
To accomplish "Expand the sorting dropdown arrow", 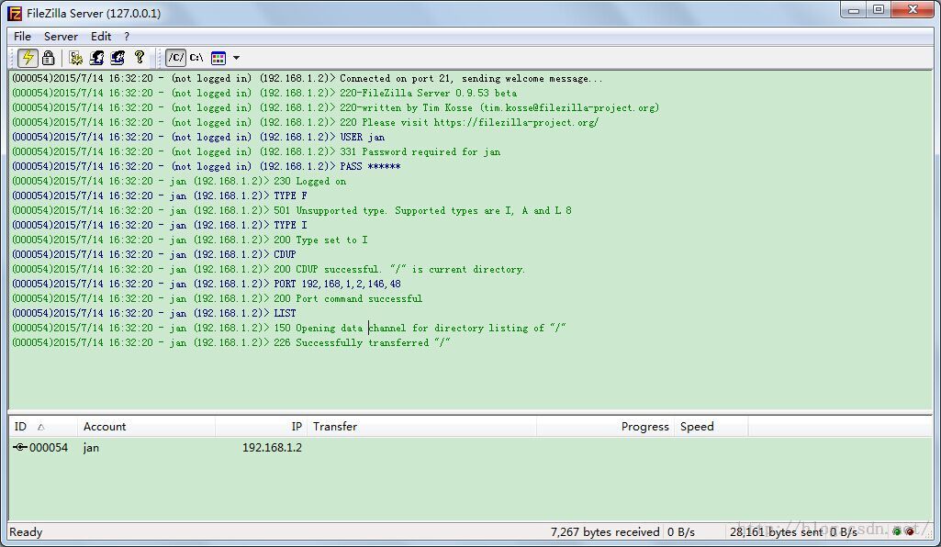I will [x=237, y=58].
